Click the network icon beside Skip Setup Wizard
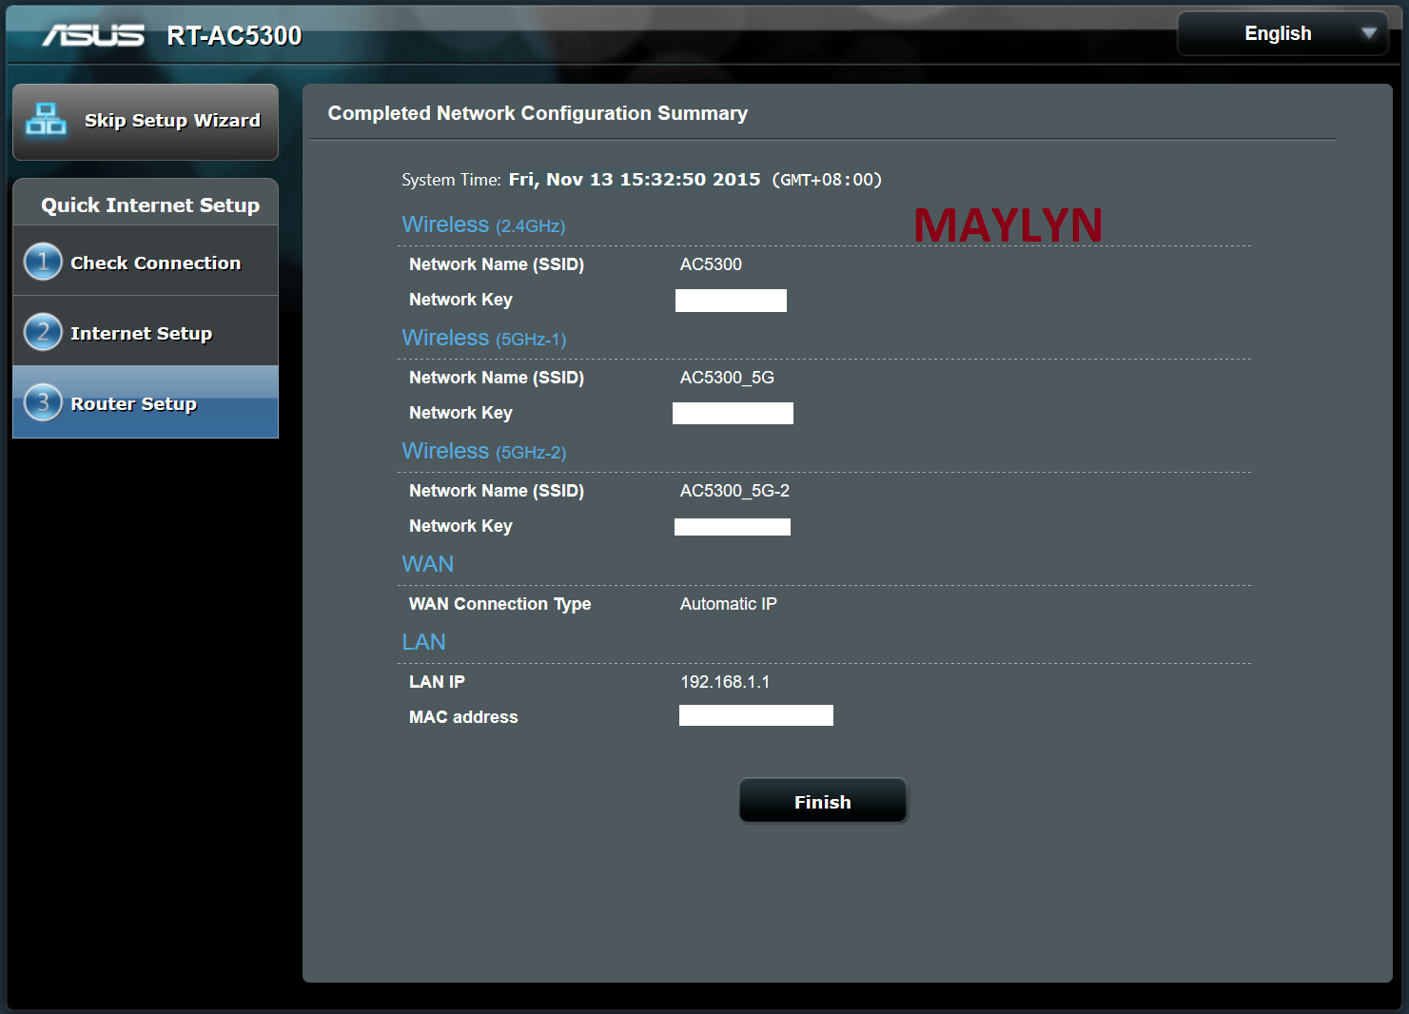 click(46, 120)
